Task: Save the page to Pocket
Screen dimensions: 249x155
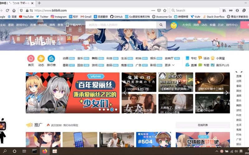Action: (159, 11)
